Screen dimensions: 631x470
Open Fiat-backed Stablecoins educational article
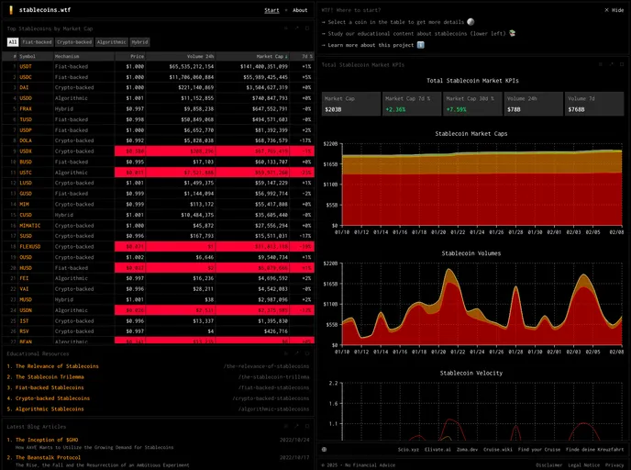pos(50,387)
